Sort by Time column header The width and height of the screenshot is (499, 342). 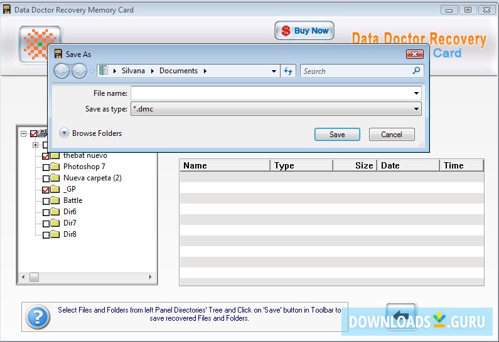[462, 165]
